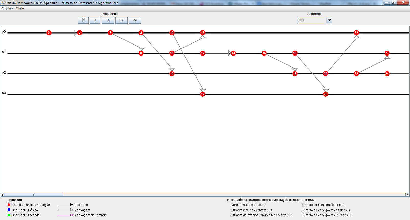Choose 32 processes button
The image size is (410, 220).
pos(121,20)
